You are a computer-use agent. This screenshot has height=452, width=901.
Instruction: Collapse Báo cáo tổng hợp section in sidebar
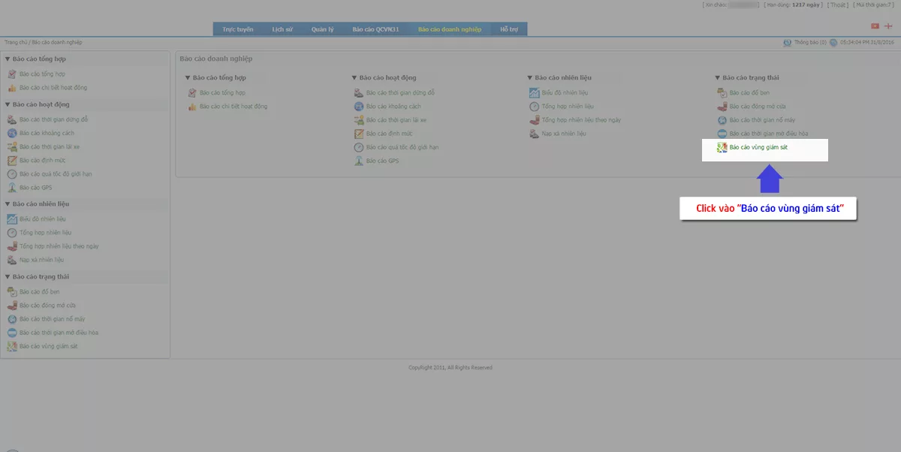(8, 59)
